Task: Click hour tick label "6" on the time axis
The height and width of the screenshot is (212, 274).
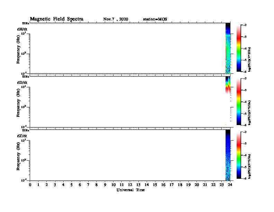Action: [x=80, y=185]
